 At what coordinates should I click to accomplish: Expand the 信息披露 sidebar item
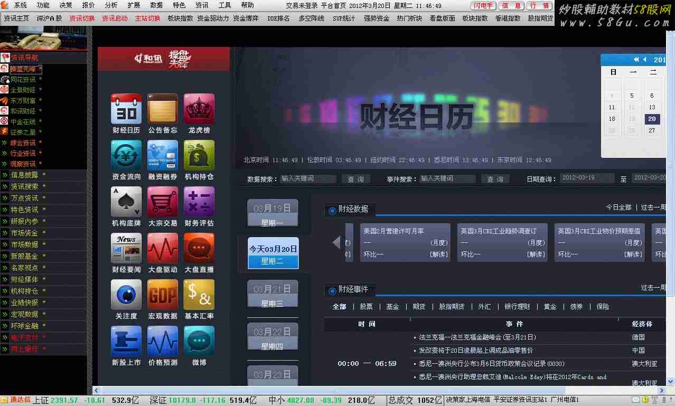(24, 175)
